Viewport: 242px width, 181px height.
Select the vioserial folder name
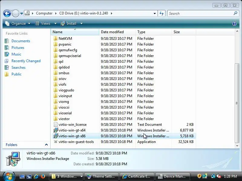coord(65,113)
